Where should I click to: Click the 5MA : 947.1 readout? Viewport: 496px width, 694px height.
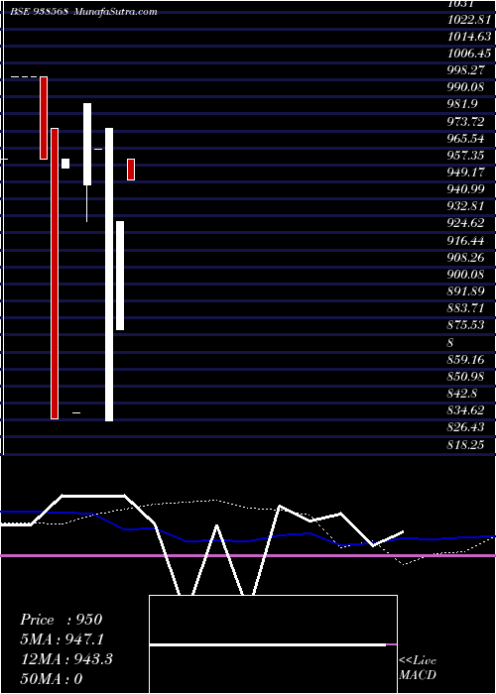(62, 639)
